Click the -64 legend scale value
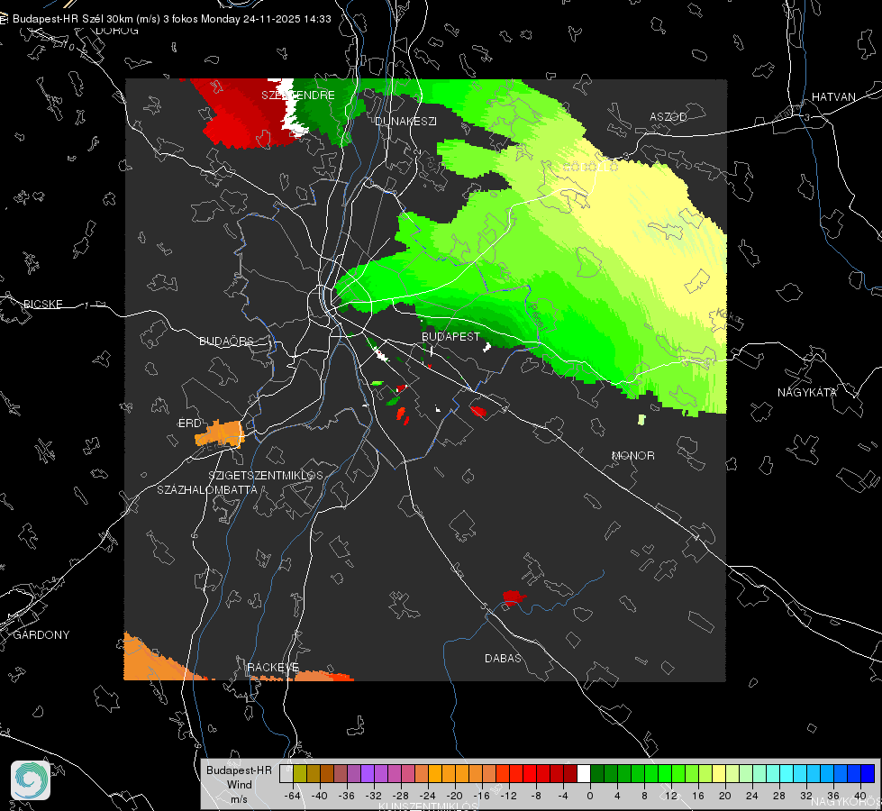The width and height of the screenshot is (882, 811). (x=293, y=796)
